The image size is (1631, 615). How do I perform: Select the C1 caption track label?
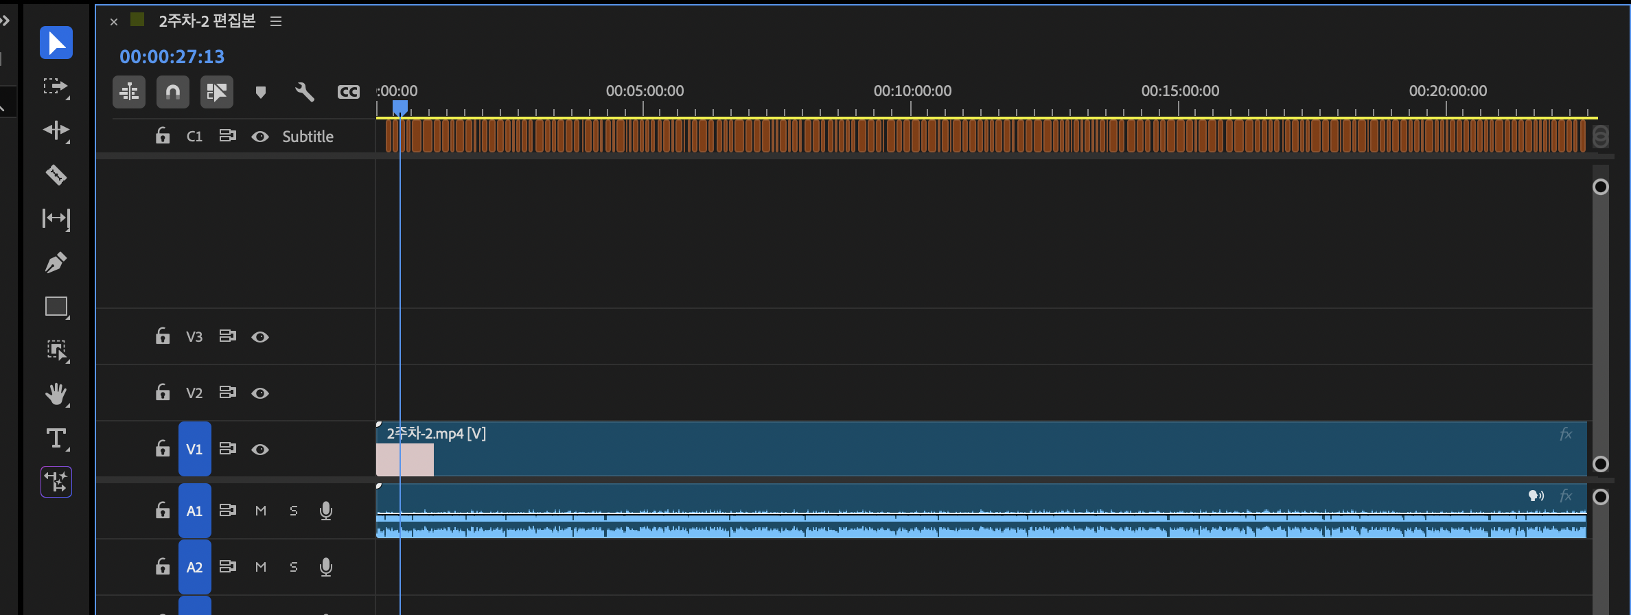[194, 137]
